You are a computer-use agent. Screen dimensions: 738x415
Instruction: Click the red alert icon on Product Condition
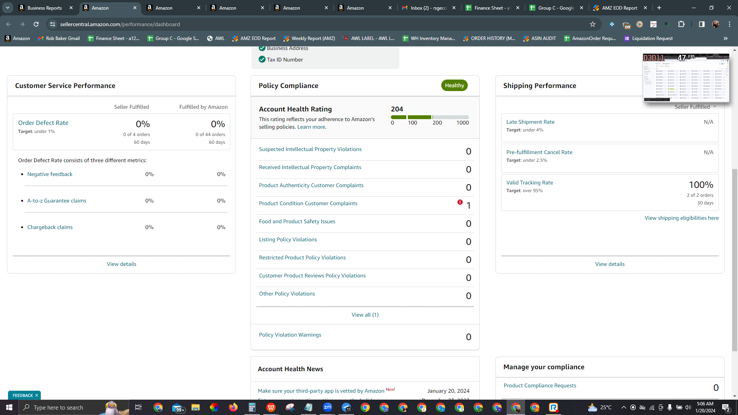[x=460, y=202]
